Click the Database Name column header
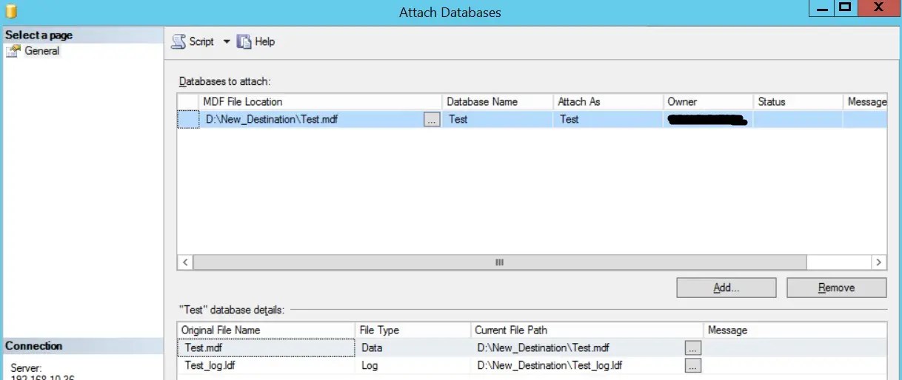902x380 pixels. pos(498,101)
